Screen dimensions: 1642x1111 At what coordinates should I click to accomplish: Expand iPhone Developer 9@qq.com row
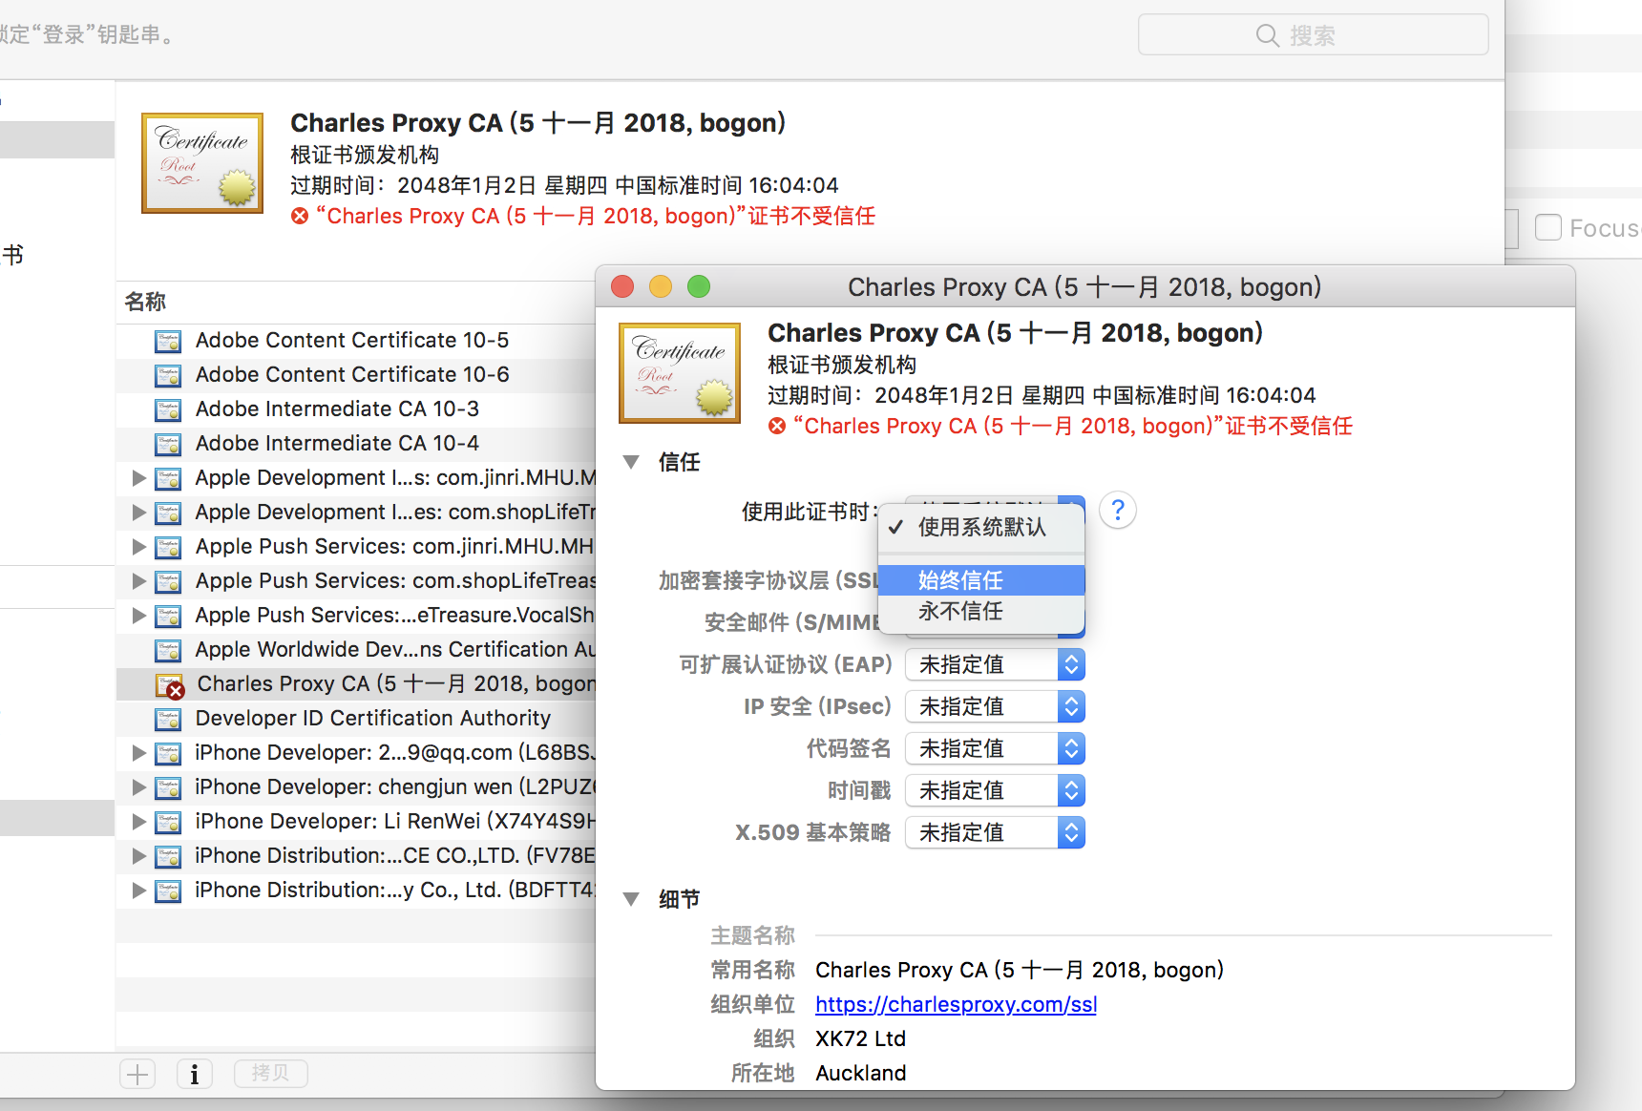139,752
